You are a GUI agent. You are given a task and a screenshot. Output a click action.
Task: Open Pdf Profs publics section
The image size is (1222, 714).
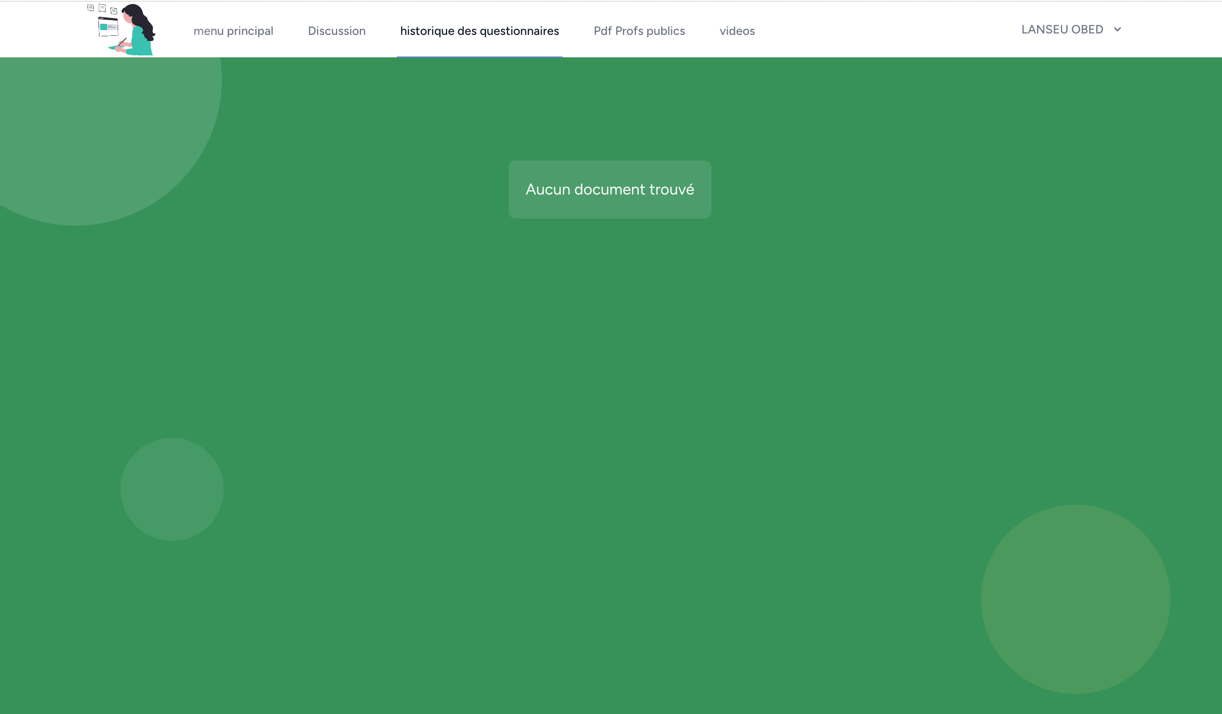(x=639, y=31)
